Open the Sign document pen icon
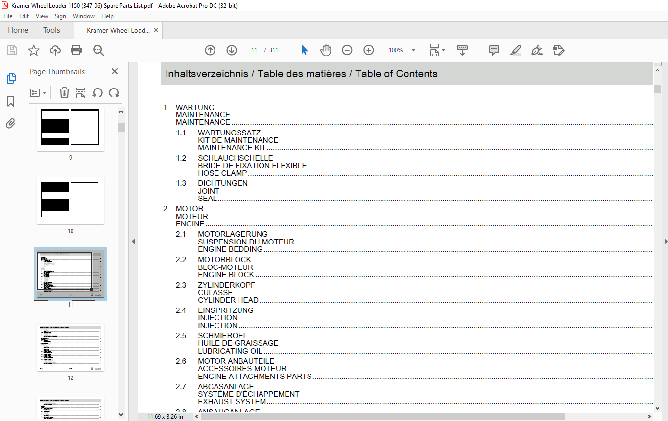 coord(537,50)
